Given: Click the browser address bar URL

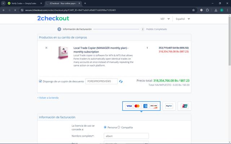Looking at the screenshot, I should click(x=71, y=10).
